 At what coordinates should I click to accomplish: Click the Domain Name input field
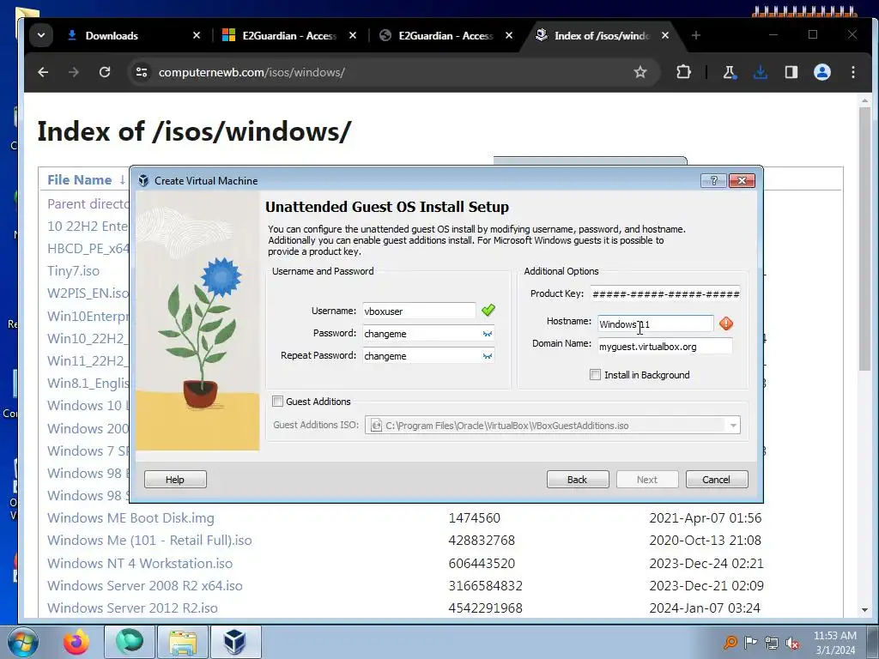pos(665,347)
